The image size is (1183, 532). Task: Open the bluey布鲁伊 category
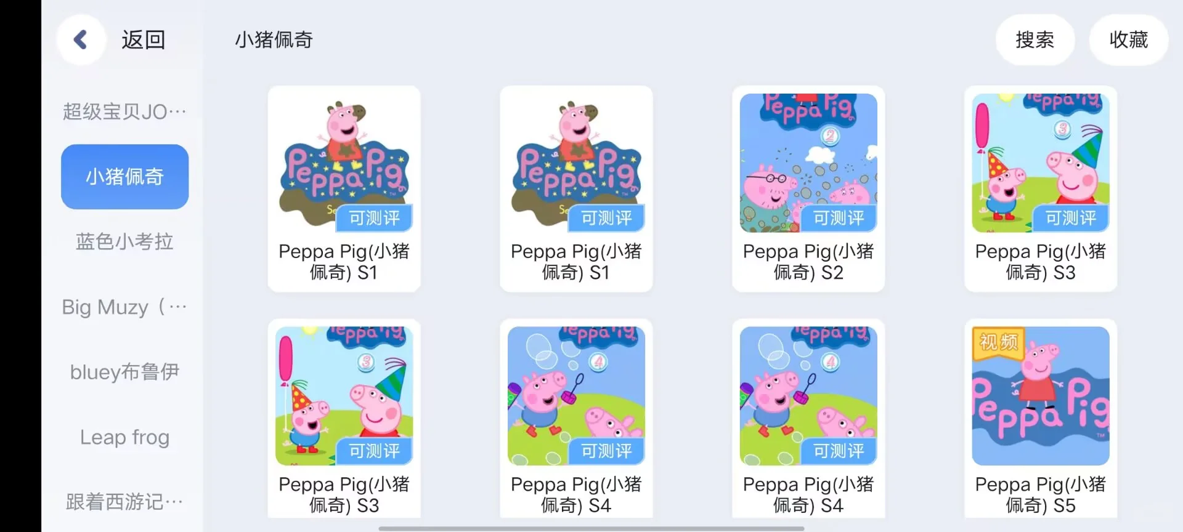pyautogui.click(x=124, y=372)
